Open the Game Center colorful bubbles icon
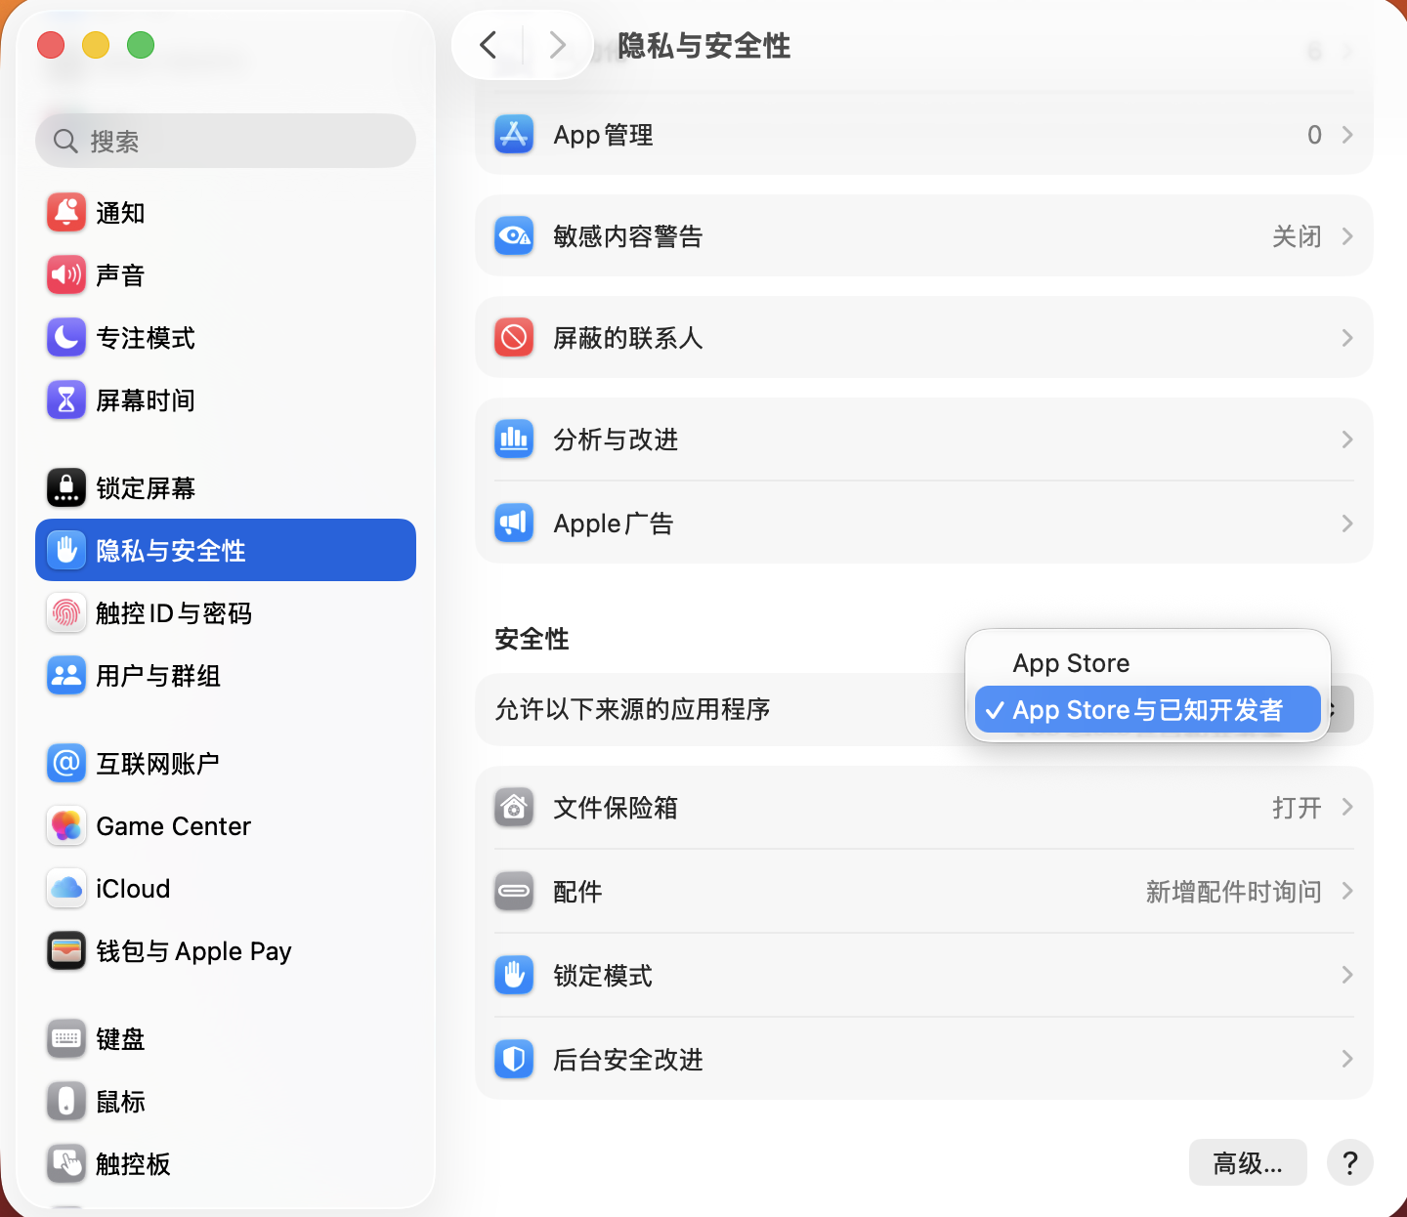Viewport: 1407px width, 1217px height. pyautogui.click(x=66, y=826)
